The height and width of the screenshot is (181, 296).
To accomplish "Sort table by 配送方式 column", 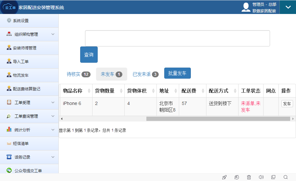I will [x=222, y=91].
